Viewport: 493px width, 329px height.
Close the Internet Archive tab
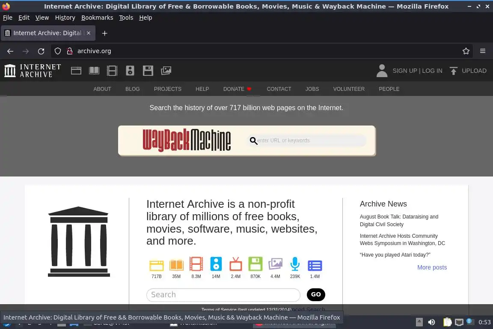89,33
